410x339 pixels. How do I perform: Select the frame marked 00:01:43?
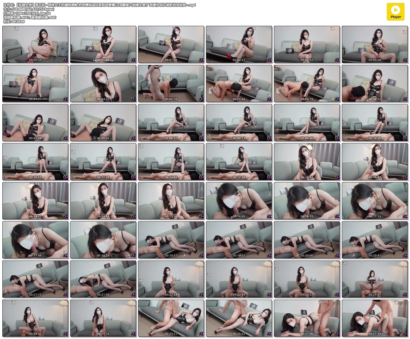[171, 44]
